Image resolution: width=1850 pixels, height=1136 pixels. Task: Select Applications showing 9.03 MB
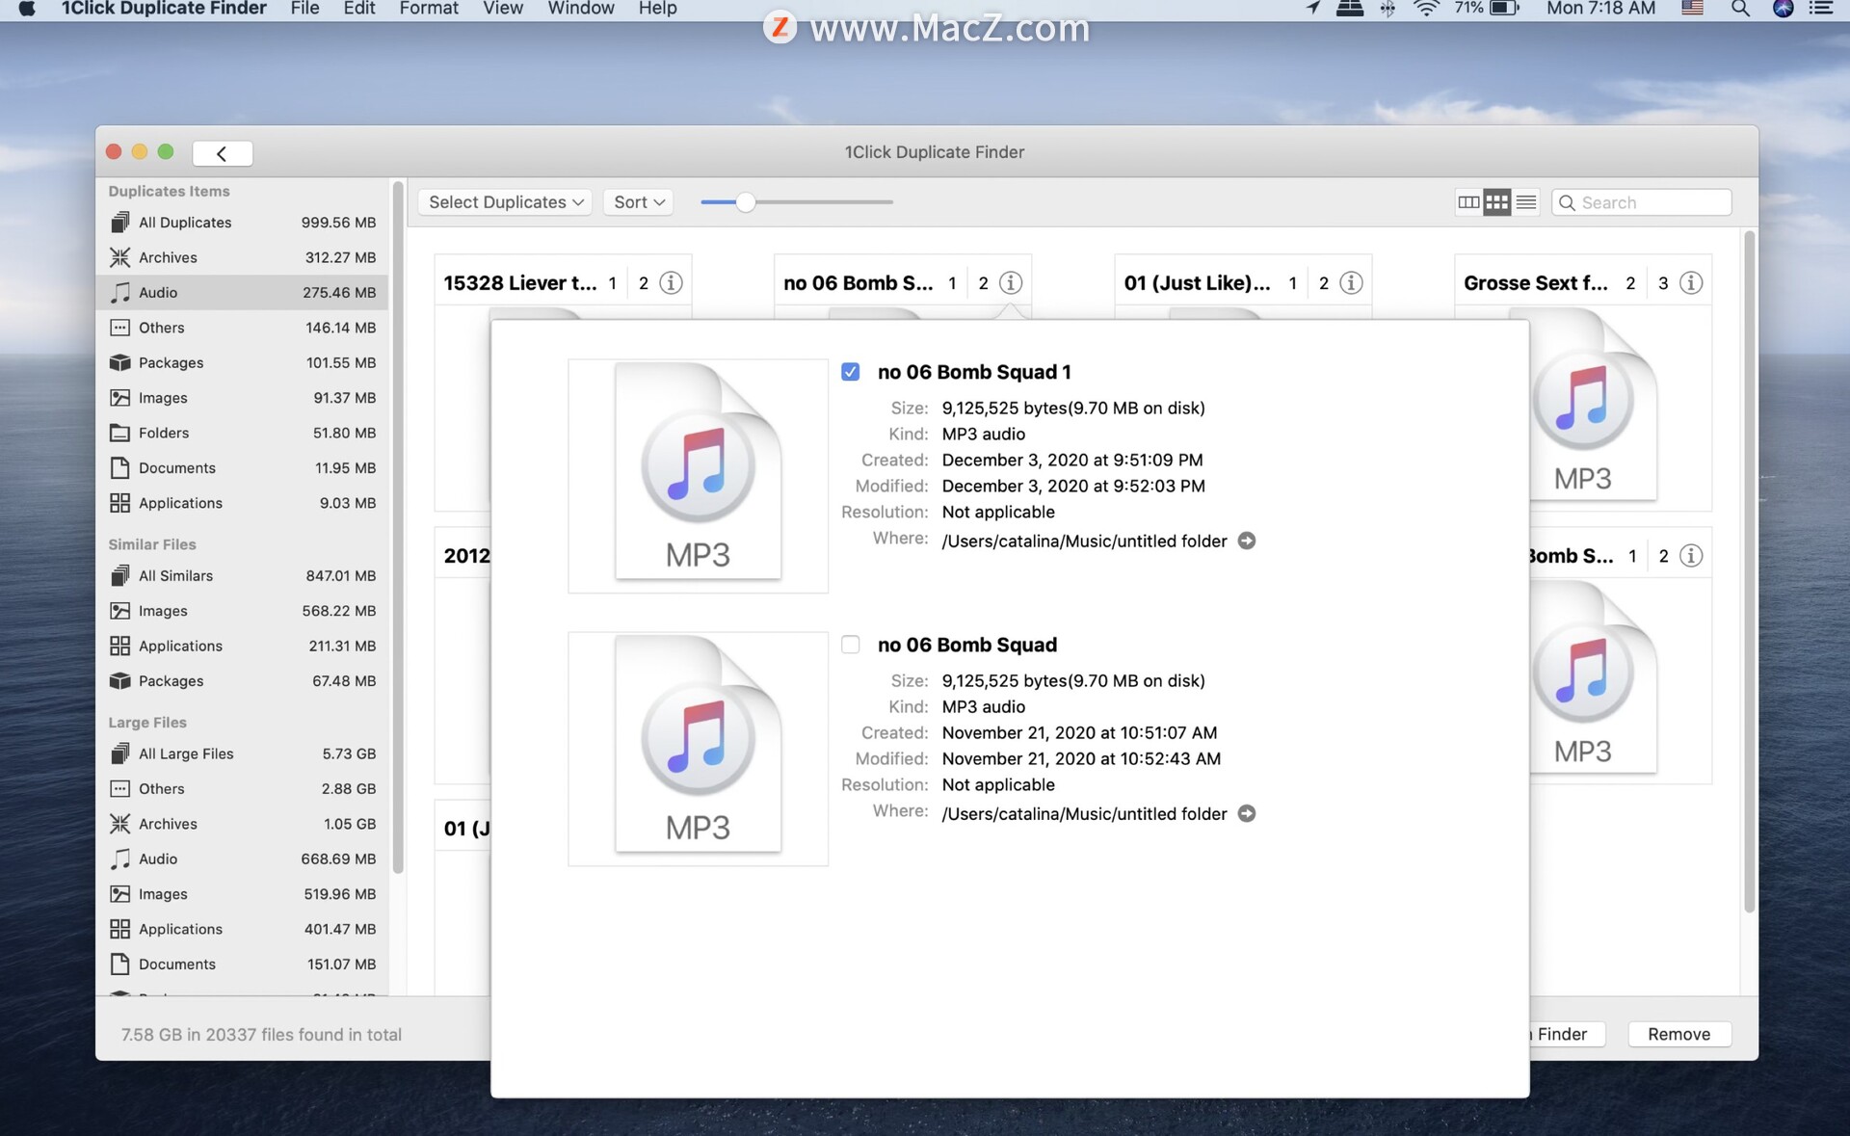[x=242, y=503]
